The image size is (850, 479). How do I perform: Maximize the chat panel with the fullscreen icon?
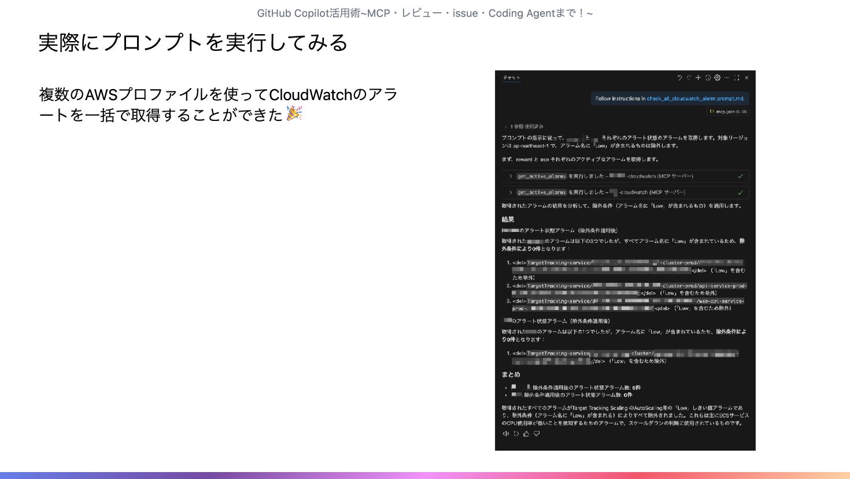pyautogui.click(x=737, y=78)
